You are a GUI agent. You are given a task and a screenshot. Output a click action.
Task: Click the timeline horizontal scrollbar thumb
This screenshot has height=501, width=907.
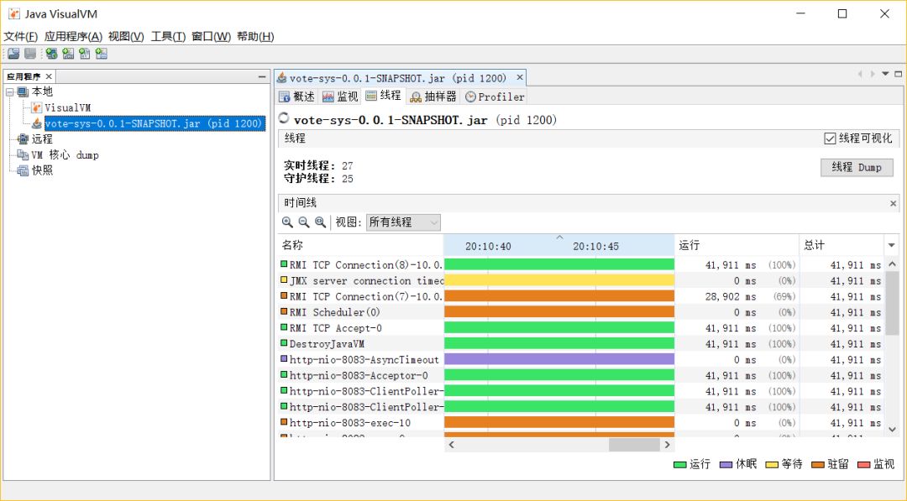(634, 445)
